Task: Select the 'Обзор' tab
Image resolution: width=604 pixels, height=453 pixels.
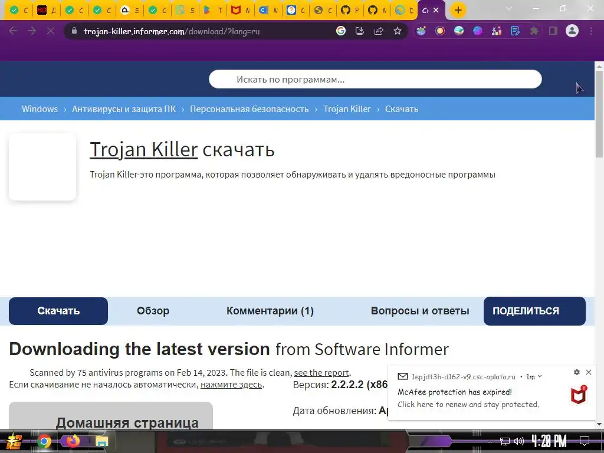Action: click(153, 311)
